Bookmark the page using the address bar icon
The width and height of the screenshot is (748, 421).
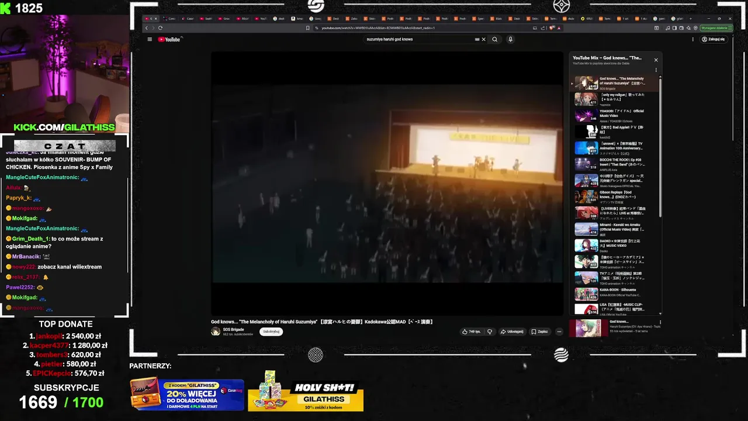click(x=308, y=27)
